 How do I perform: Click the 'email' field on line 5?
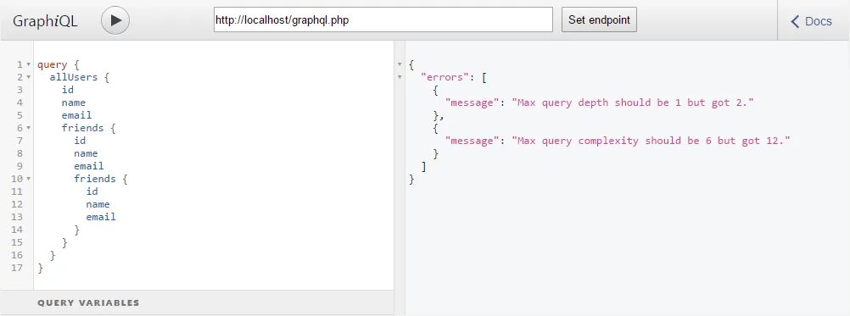[76, 115]
